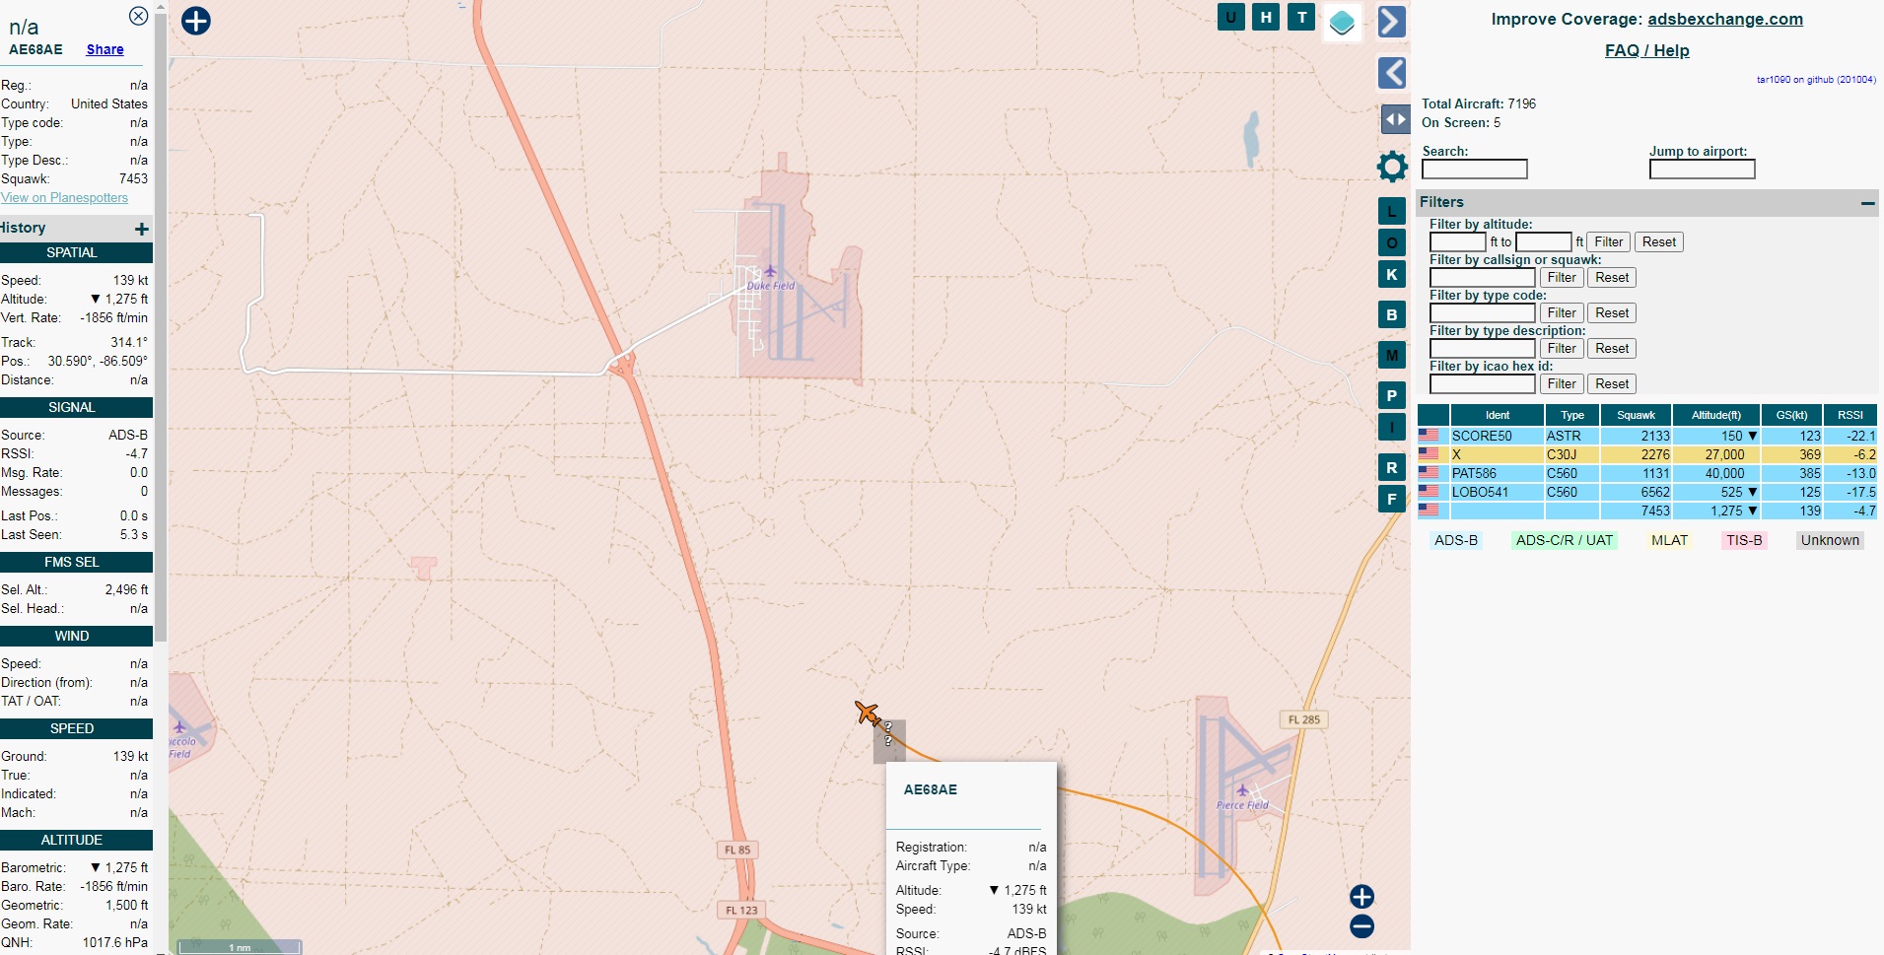Apply callsign or squawk Filter button
This screenshot has width=1884, height=955.
pos(1562,277)
